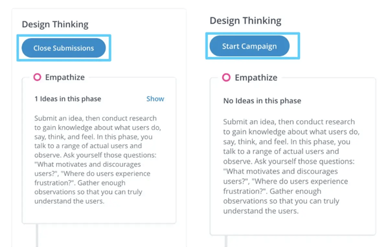Click "understand the users." text in left card
Image resolution: width=390 pixels, height=247 pixels.
click(69, 201)
